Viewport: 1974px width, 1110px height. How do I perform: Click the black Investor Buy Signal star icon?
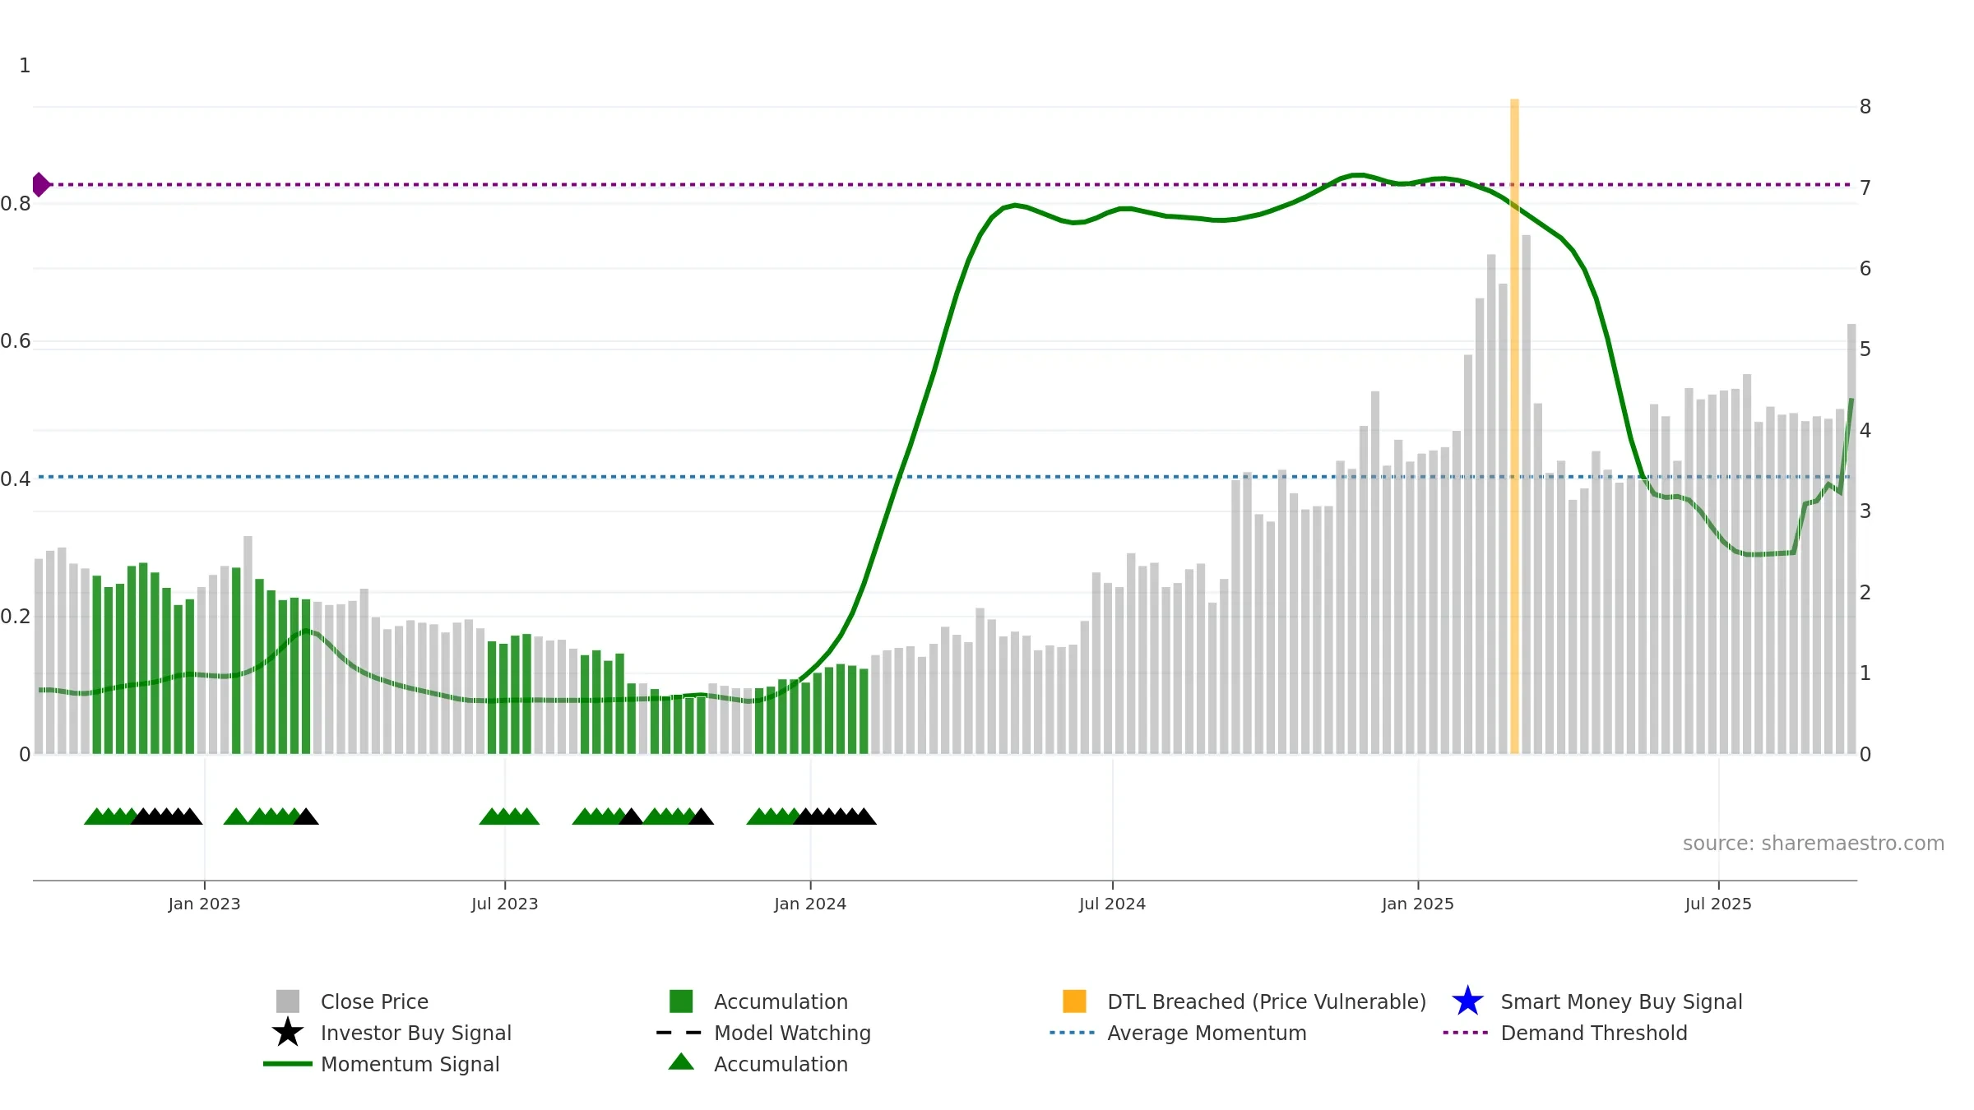click(x=288, y=1033)
